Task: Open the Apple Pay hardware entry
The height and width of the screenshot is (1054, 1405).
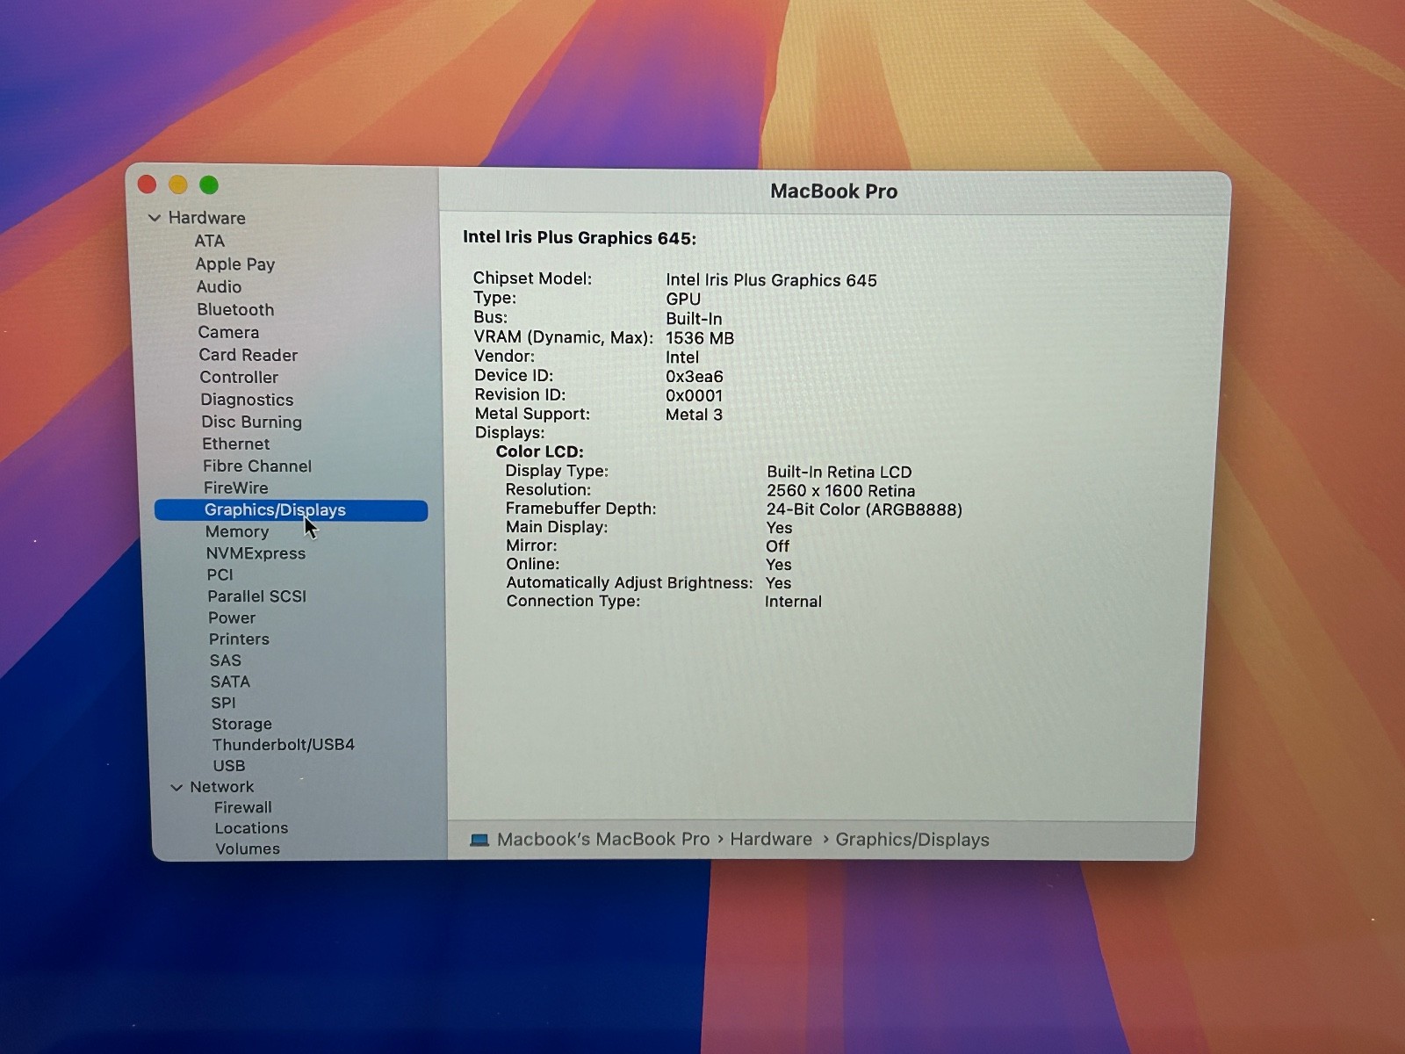Action: (x=235, y=263)
